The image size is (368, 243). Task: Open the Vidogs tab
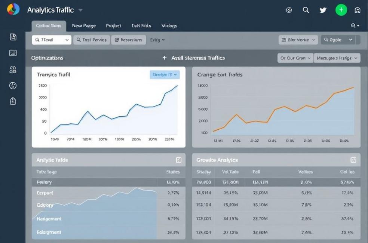(x=169, y=26)
